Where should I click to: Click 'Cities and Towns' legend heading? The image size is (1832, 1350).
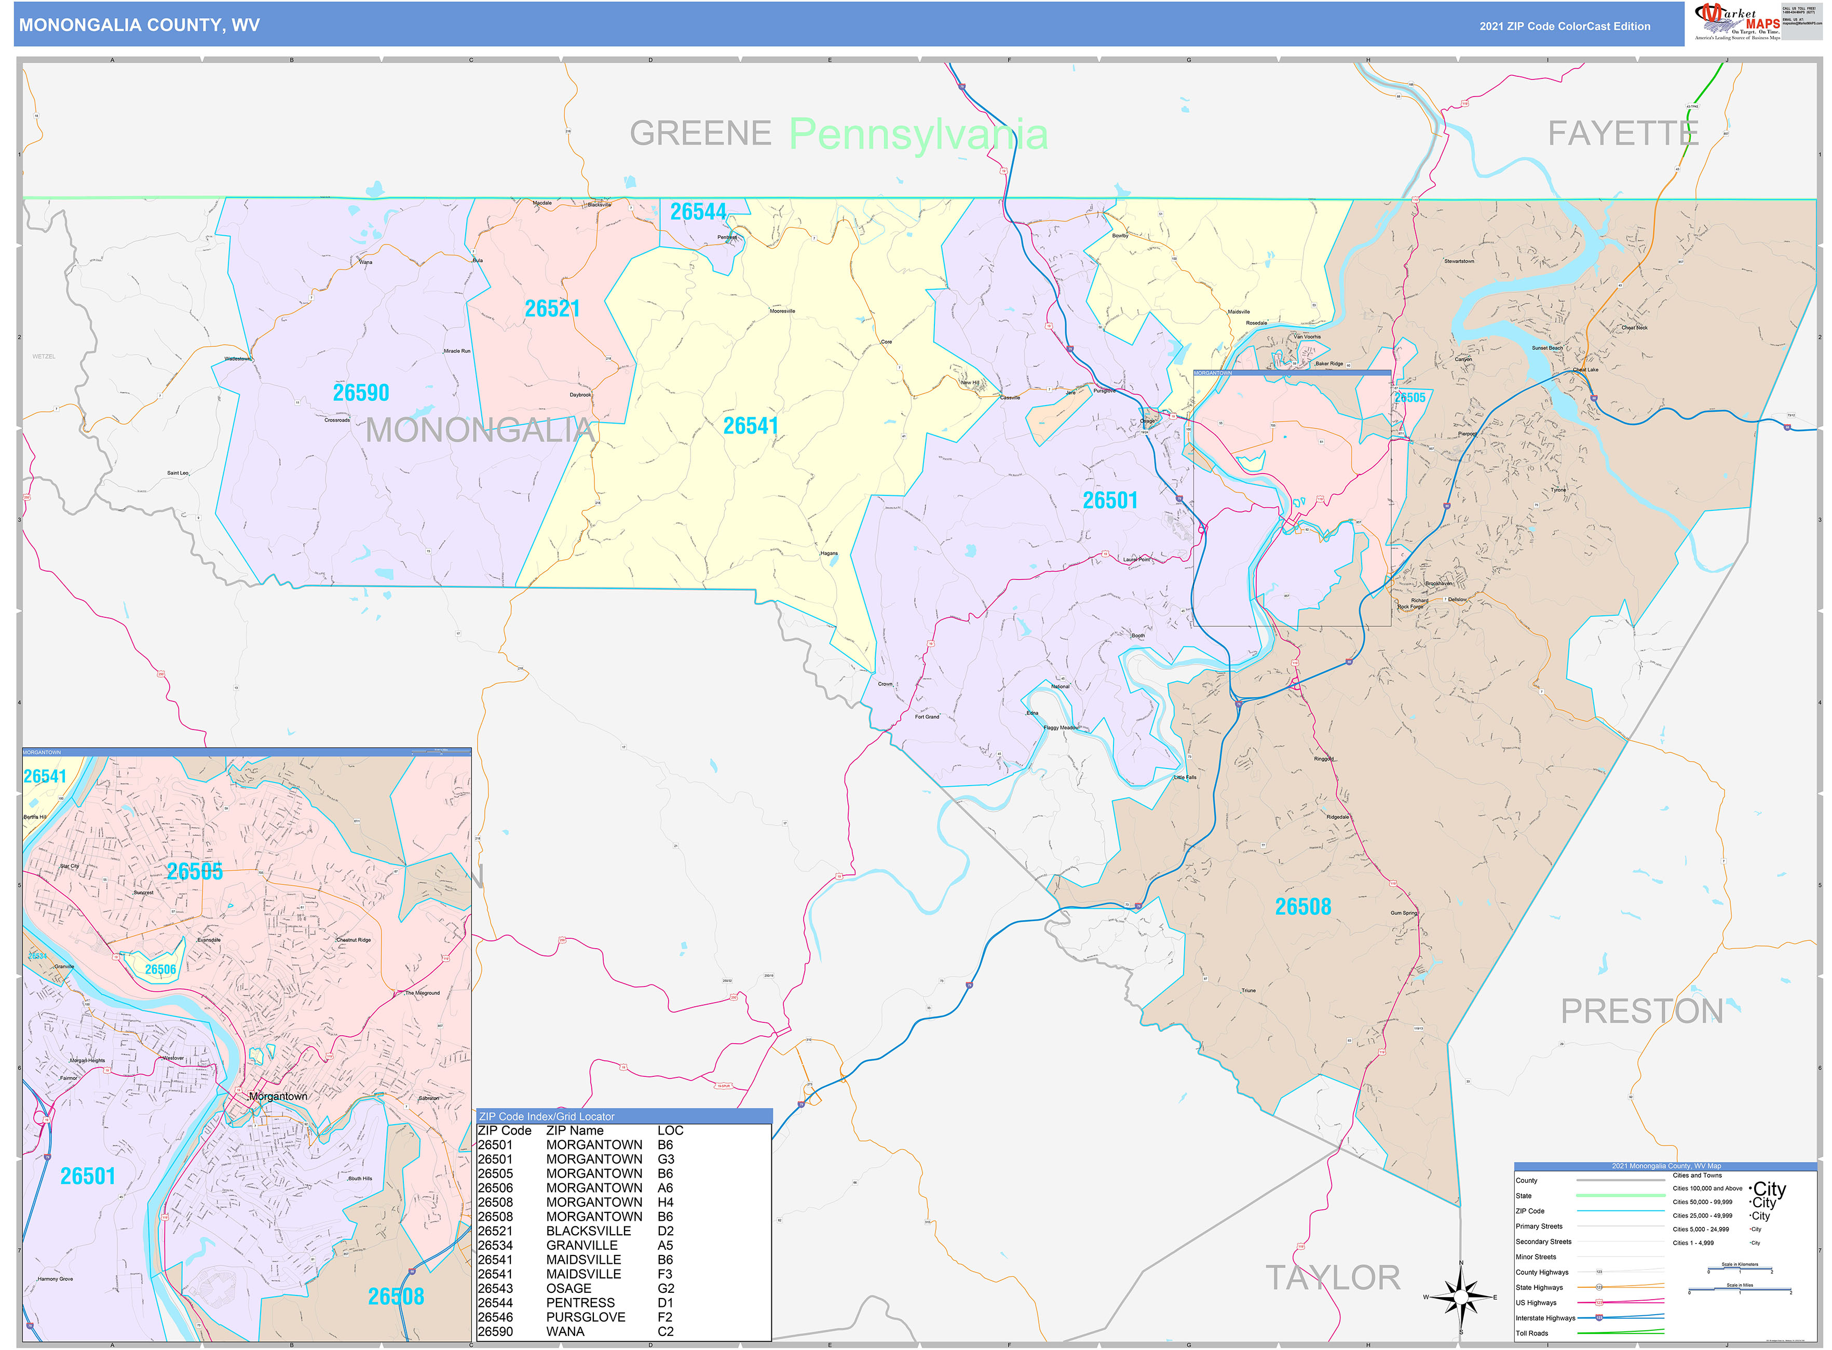1697,1175
